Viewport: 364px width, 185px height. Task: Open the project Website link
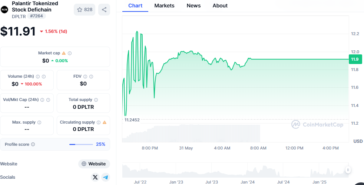tap(94, 164)
